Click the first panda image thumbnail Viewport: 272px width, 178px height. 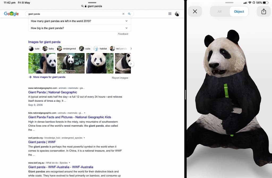(x=42, y=63)
